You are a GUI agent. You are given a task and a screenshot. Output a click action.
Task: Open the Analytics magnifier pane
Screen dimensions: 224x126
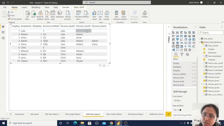point(188,55)
